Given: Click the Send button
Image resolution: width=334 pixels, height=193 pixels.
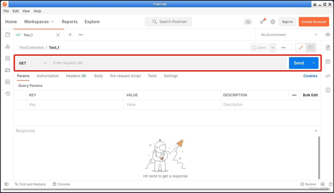Looking at the screenshot, I should click(299, 63).
